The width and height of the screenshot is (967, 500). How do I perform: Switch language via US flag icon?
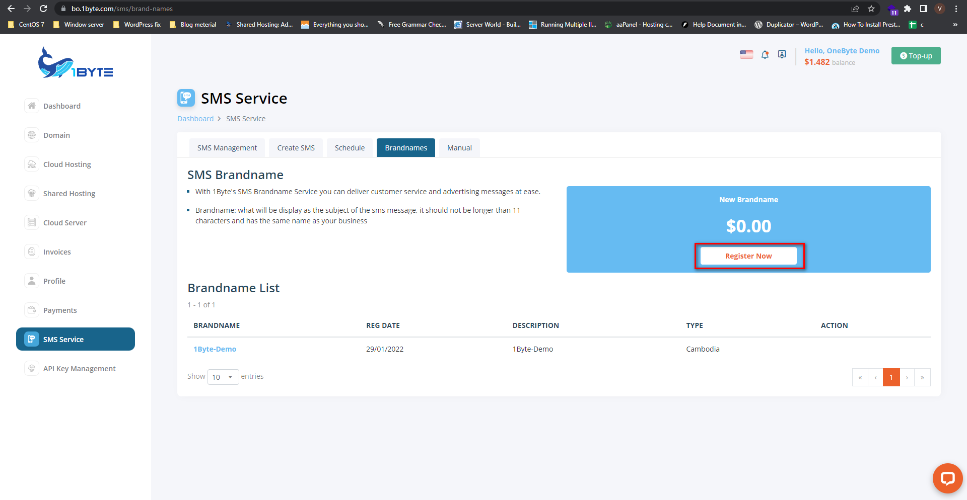tap(746, 54)
